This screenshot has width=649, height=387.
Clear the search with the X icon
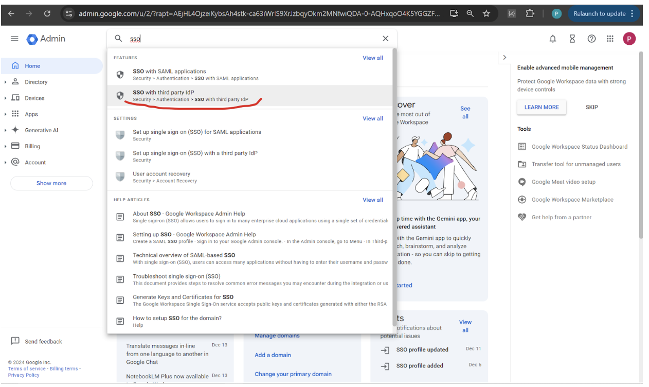click(385, 39)
